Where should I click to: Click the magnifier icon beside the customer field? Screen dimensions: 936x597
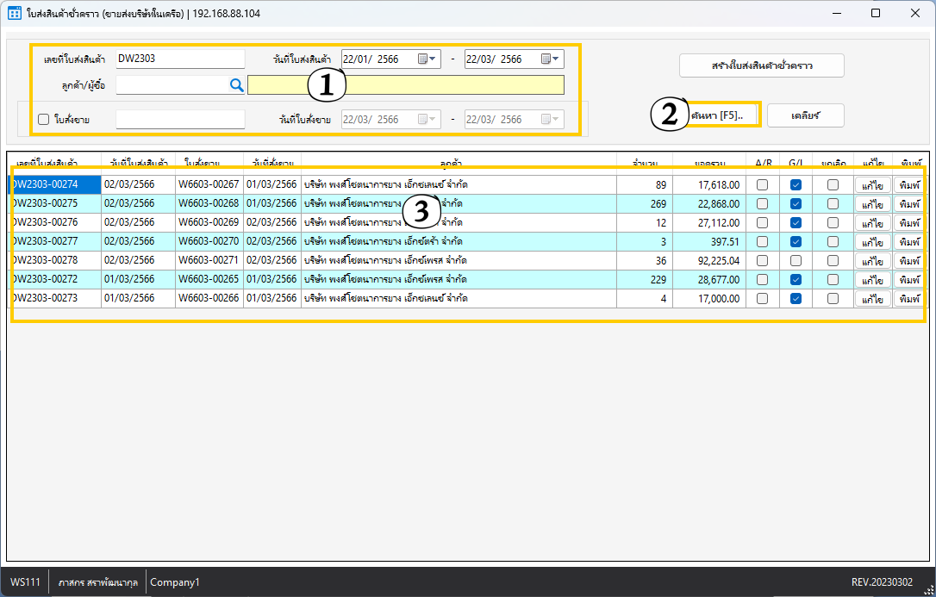click(x=236, y=84)
